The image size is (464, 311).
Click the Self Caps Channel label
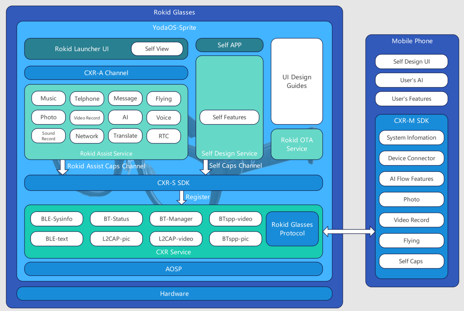[235, 165]
